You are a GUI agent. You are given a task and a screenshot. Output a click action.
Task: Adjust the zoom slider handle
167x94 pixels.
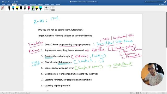(156, 93)
